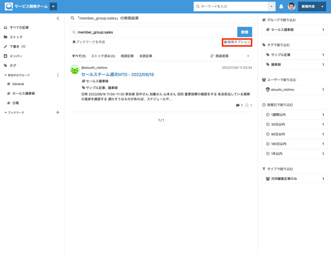Image resolution: width=331 pixels, height=254 pixels.
Task: Collapse the 参加中のグループ section
Action: [17, 75]
